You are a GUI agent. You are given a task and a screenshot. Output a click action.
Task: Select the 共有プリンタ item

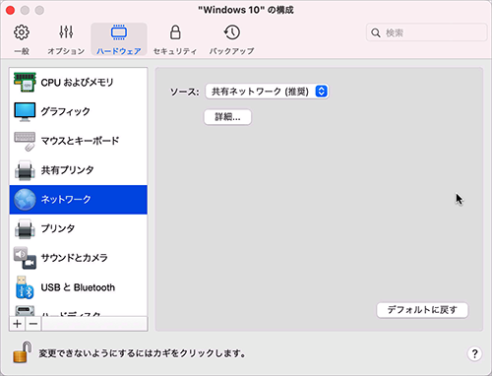pos(79,170)
